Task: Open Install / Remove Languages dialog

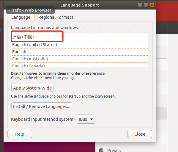Action: (x=42, y=106)
